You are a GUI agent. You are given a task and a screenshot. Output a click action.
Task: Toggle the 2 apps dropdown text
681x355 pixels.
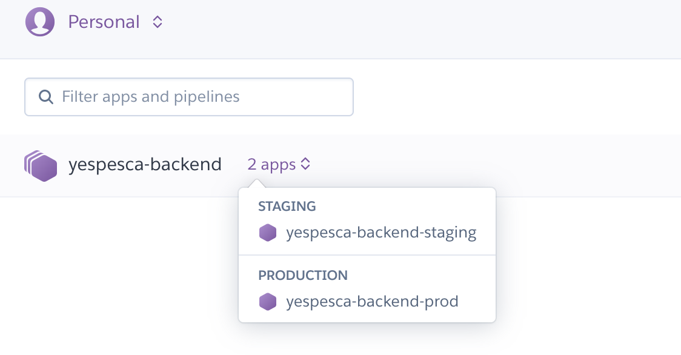coord(271,165)
